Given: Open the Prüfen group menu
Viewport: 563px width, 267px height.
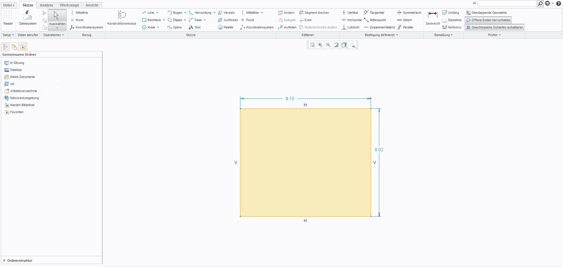Looking at the screenshot, I should pyautogui.click(x=494, y=35).
